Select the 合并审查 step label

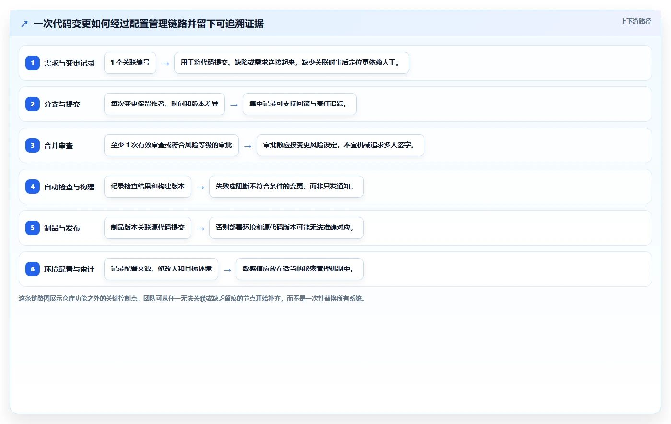point(59,145)
